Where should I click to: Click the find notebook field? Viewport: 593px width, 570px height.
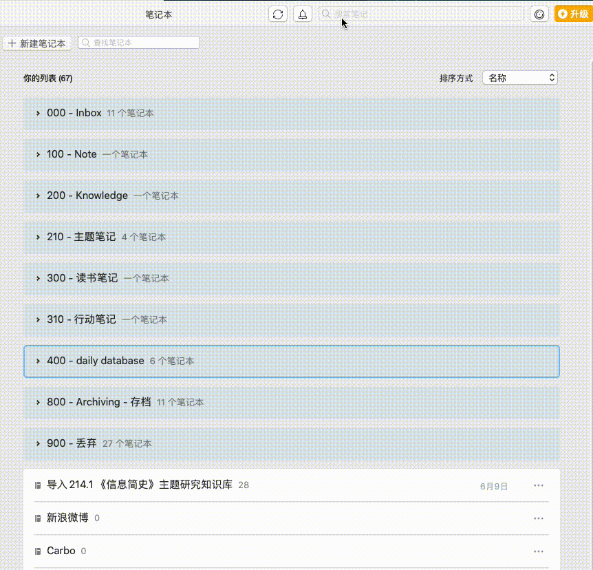[x=139, y=43]
